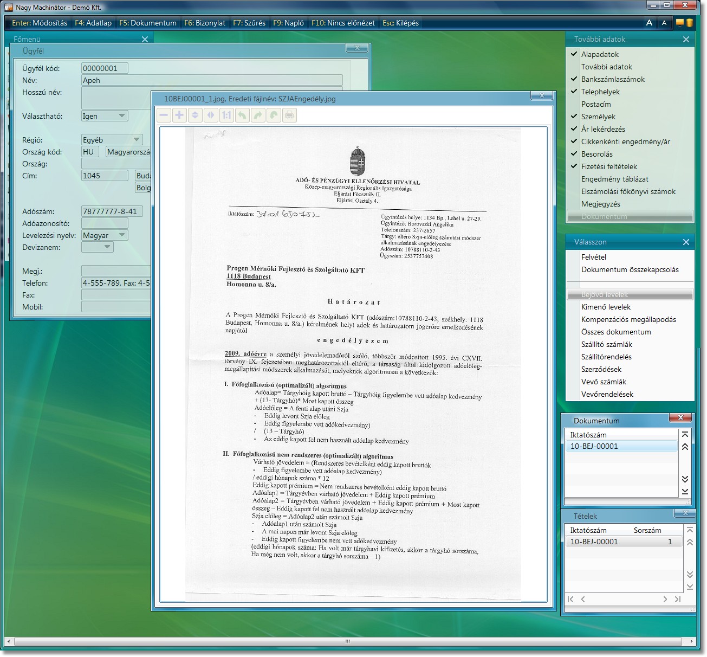Print the scanned document

coord(289,115)
